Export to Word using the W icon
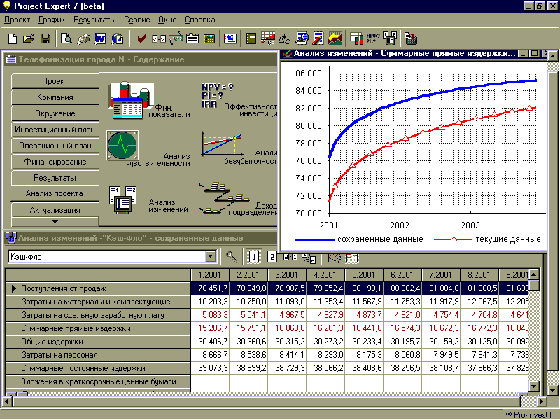560x420 pixels. click(100, 38)
